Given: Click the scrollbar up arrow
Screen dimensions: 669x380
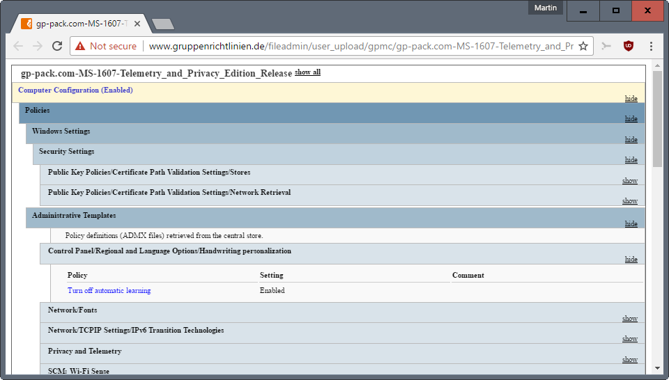Looking at the screenshot, I should pyautogui.click(x=657, y=65).
